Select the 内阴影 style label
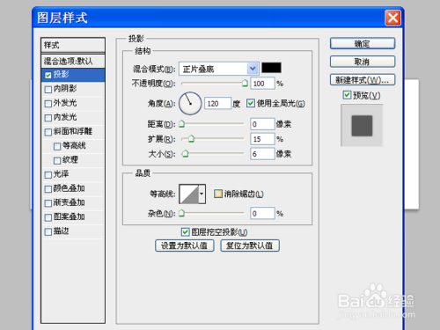 point(65,88)
